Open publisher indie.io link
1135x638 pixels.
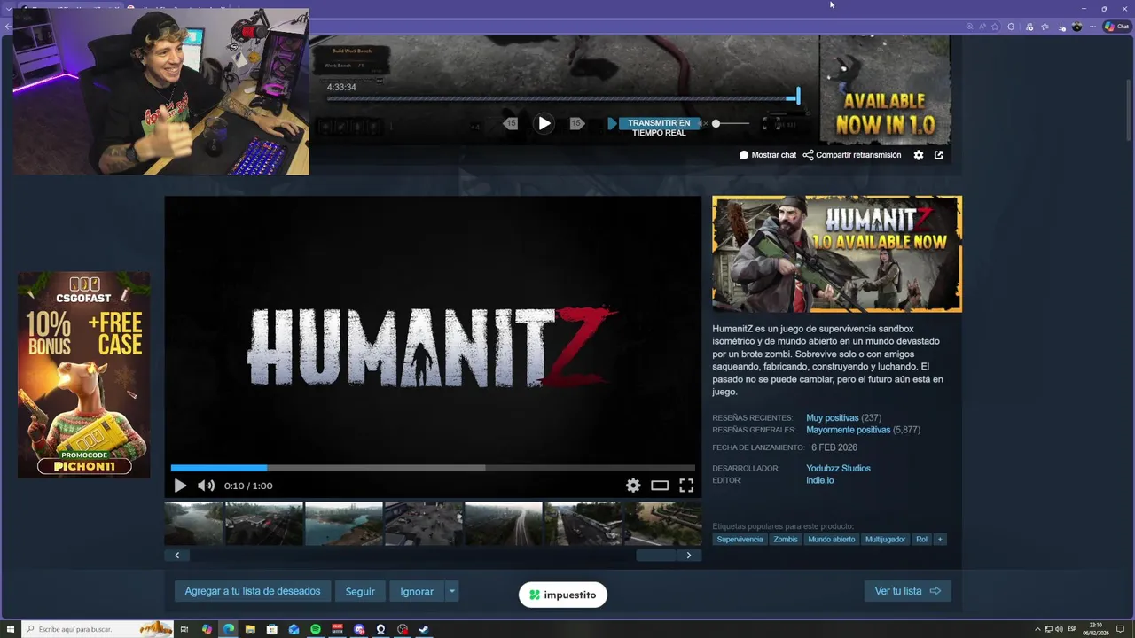point(820,480)
